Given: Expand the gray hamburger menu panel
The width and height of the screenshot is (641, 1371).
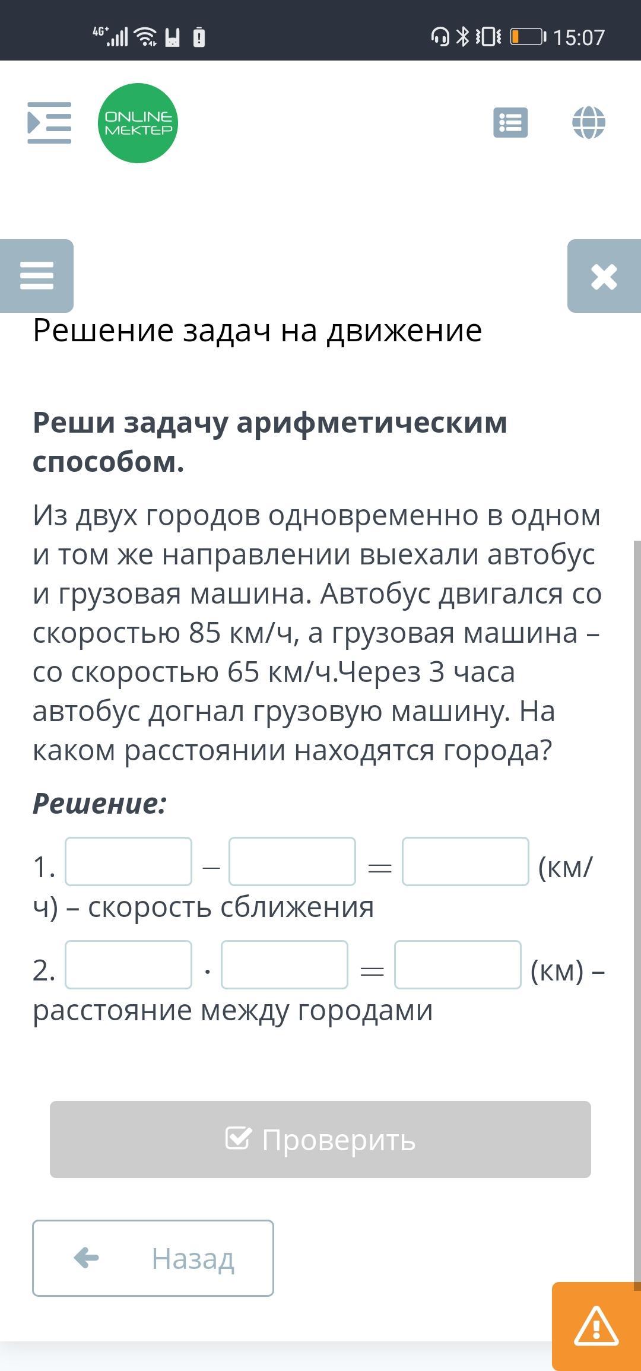Looking at the screenshot, I should click(37, 276).
